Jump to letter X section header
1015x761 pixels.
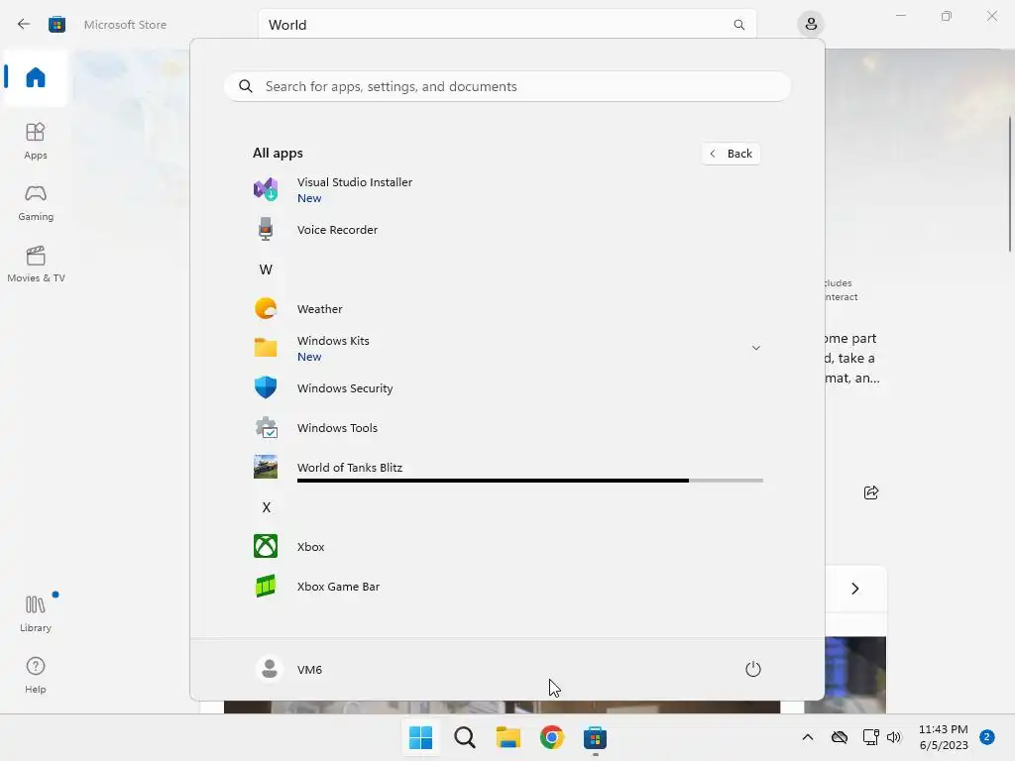266,507
